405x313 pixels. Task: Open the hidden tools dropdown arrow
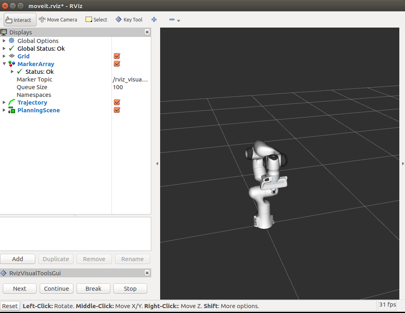pos(178,20)
